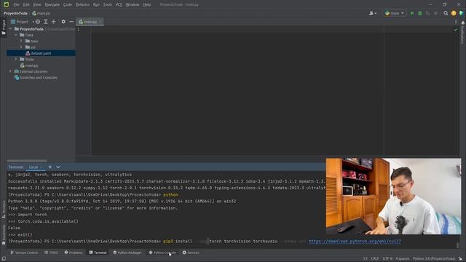The image size is (466, 262).
Task: Click the Stop icon in the run toolbar
Action: tap(435, 13)
